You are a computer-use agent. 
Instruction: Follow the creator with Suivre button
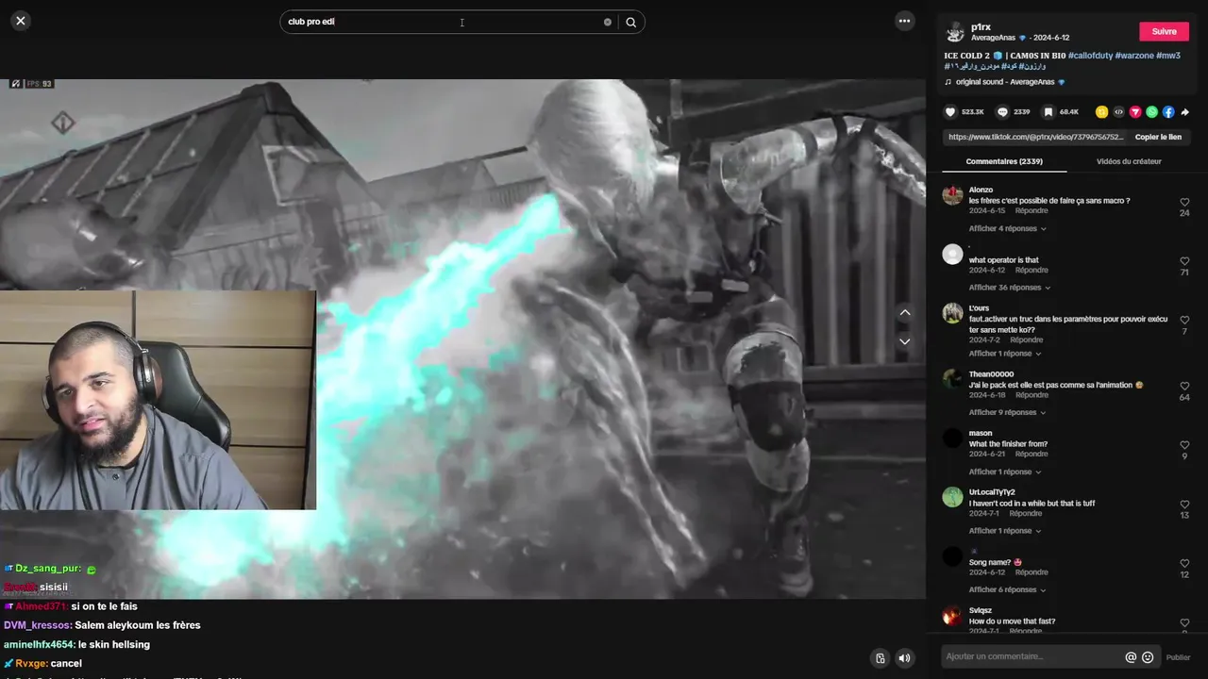click(1164, 31)
